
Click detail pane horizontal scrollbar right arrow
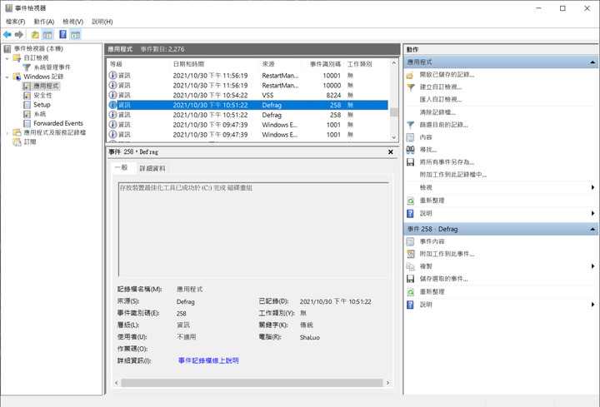click(387, 383)
